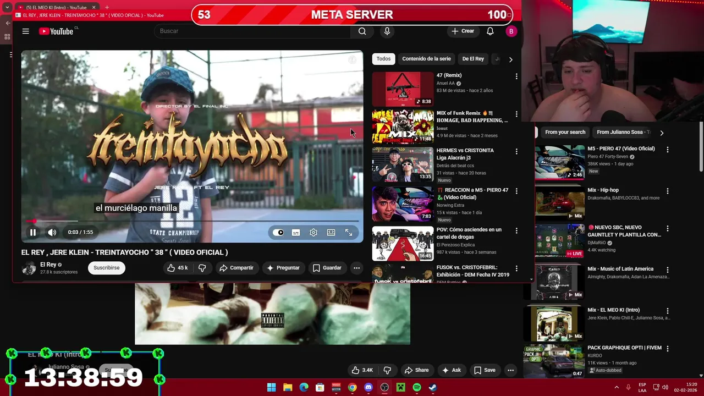Select 'From Julianno Sosa' chip in background window
The height and width of the screenshot is (396, 704).
tap(624, 132)
